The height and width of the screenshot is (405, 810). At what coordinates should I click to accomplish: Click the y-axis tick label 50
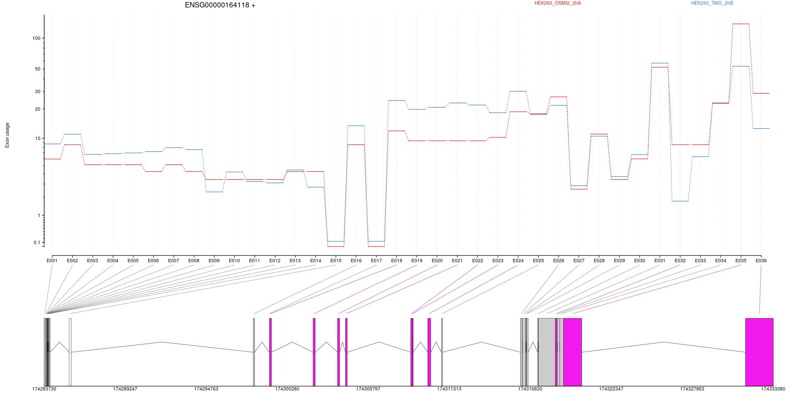tap(38, 69)
